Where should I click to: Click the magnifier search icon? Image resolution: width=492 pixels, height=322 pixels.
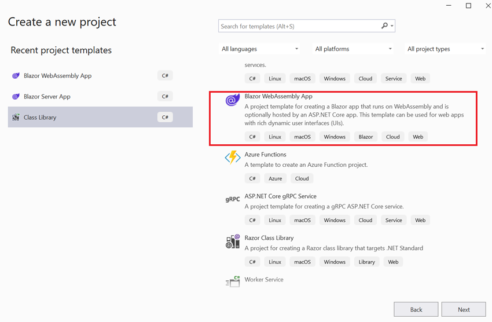point(384,25)
